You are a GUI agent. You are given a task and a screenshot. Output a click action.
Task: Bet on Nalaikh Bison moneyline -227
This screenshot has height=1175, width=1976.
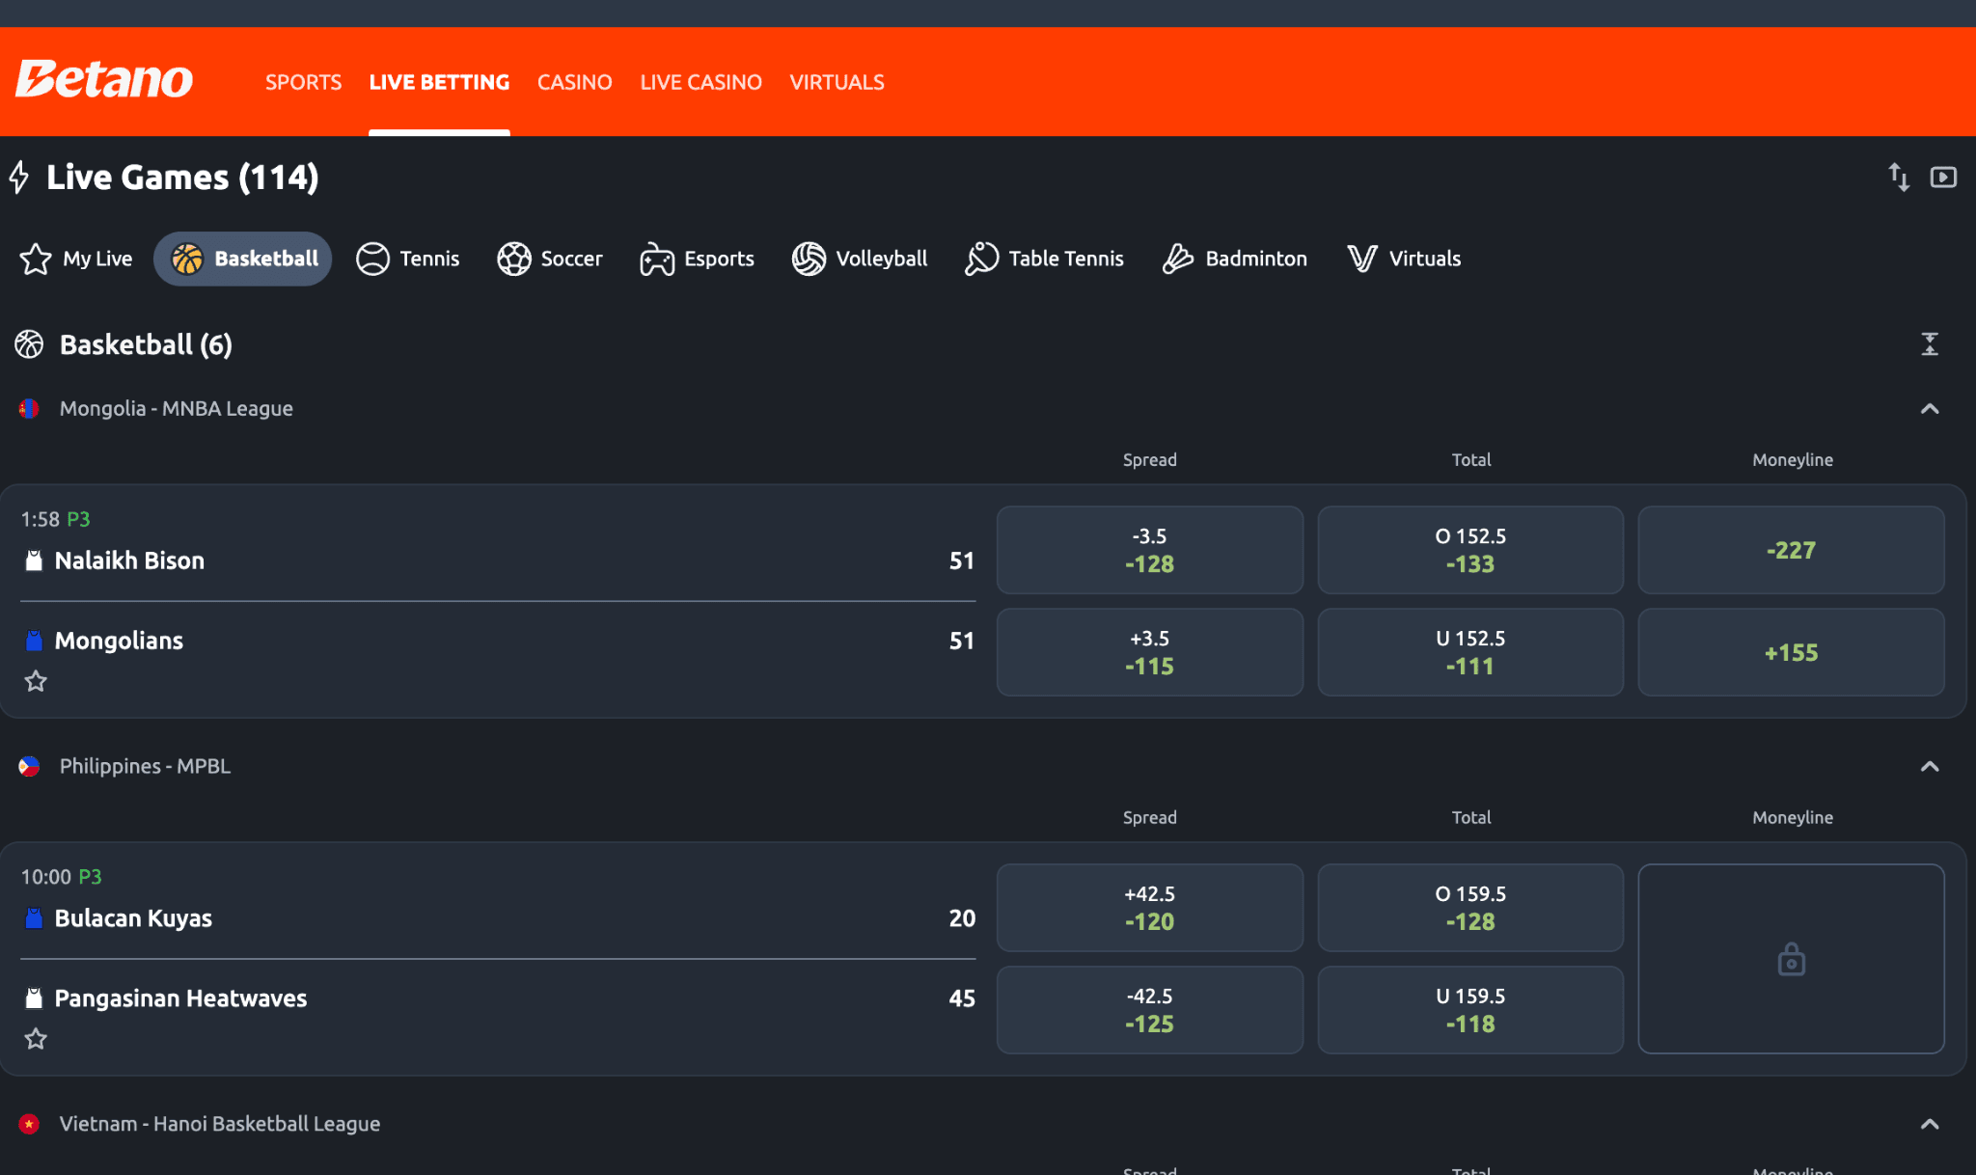[x=1791, y=550]
